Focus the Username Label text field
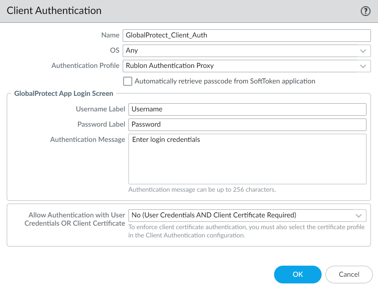Image resolution: width=378 pixels, height=292 pixels. click(x=247, y=109)
